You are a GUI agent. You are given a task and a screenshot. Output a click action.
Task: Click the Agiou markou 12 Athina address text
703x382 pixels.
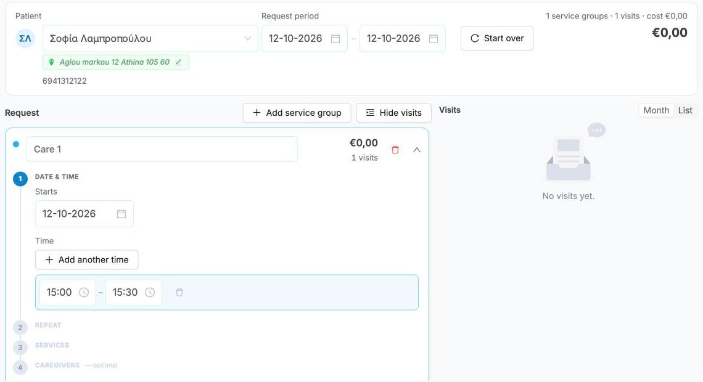coord(114,62)
